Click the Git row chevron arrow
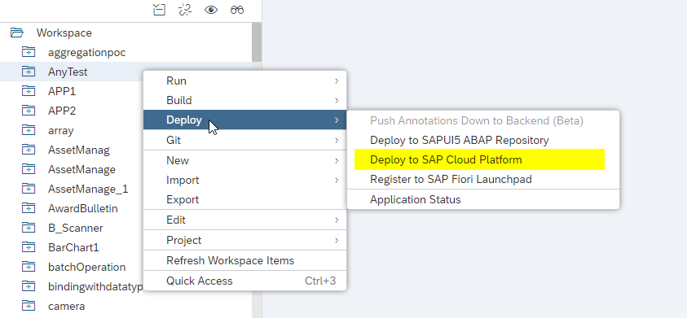The width and height of the screenshot is (687, 318). 337,140
